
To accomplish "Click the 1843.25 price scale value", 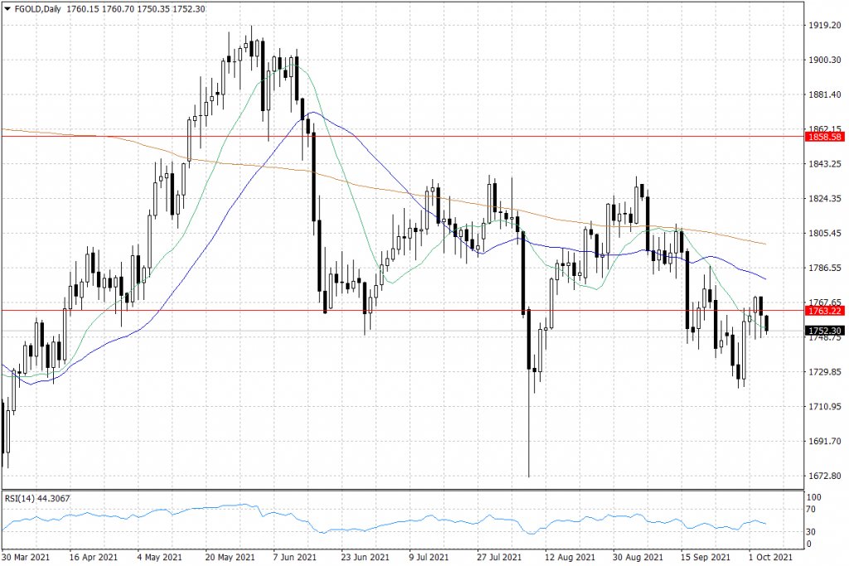I will point(825,163).
